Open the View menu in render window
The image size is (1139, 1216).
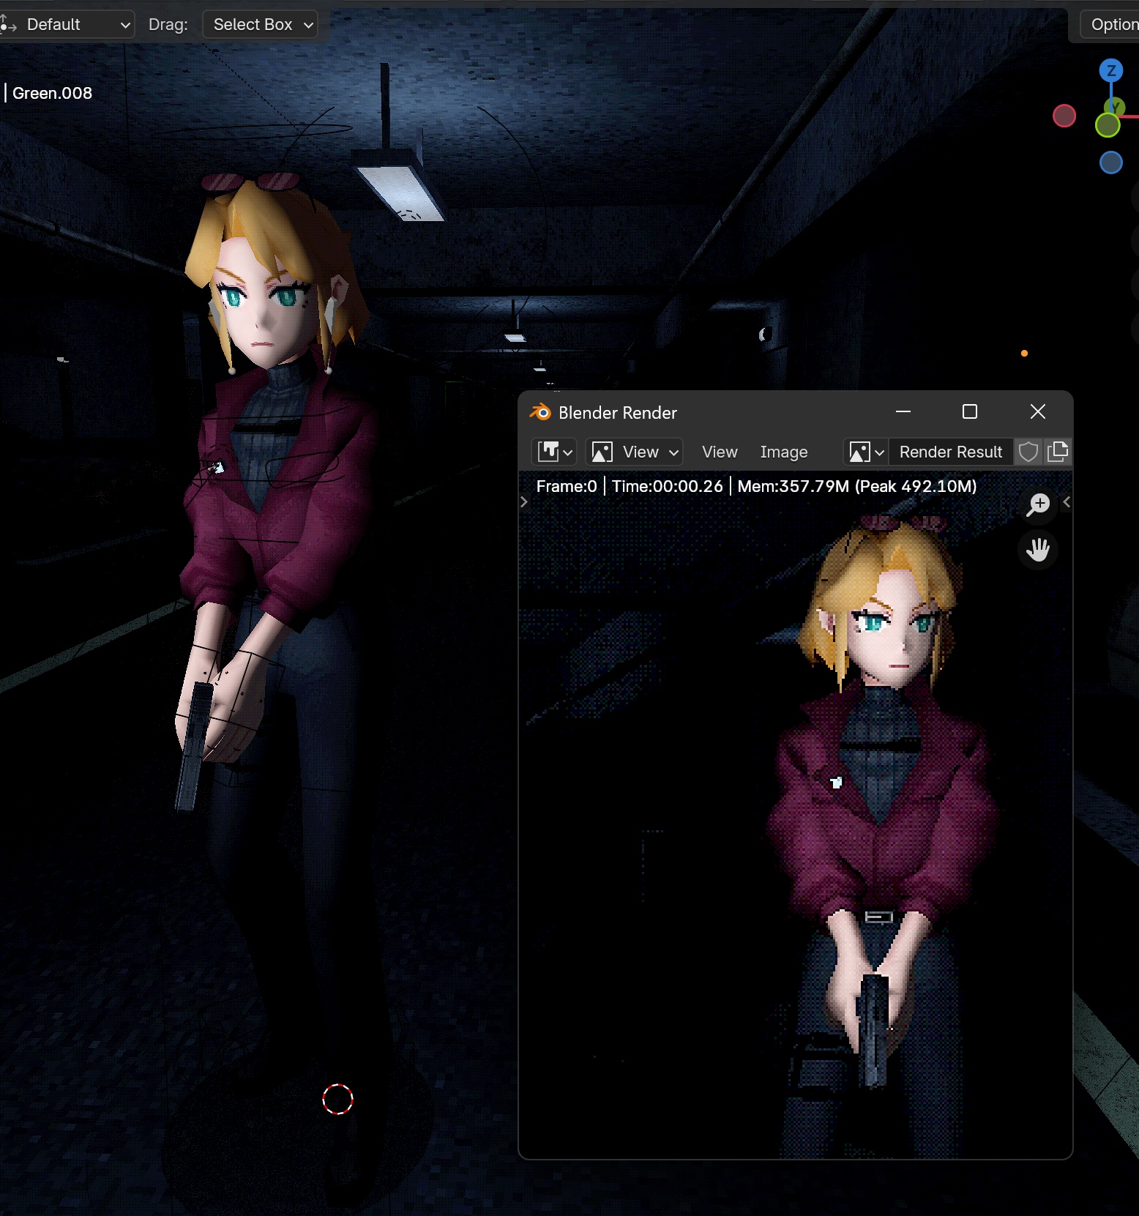(x=720, y=452)
